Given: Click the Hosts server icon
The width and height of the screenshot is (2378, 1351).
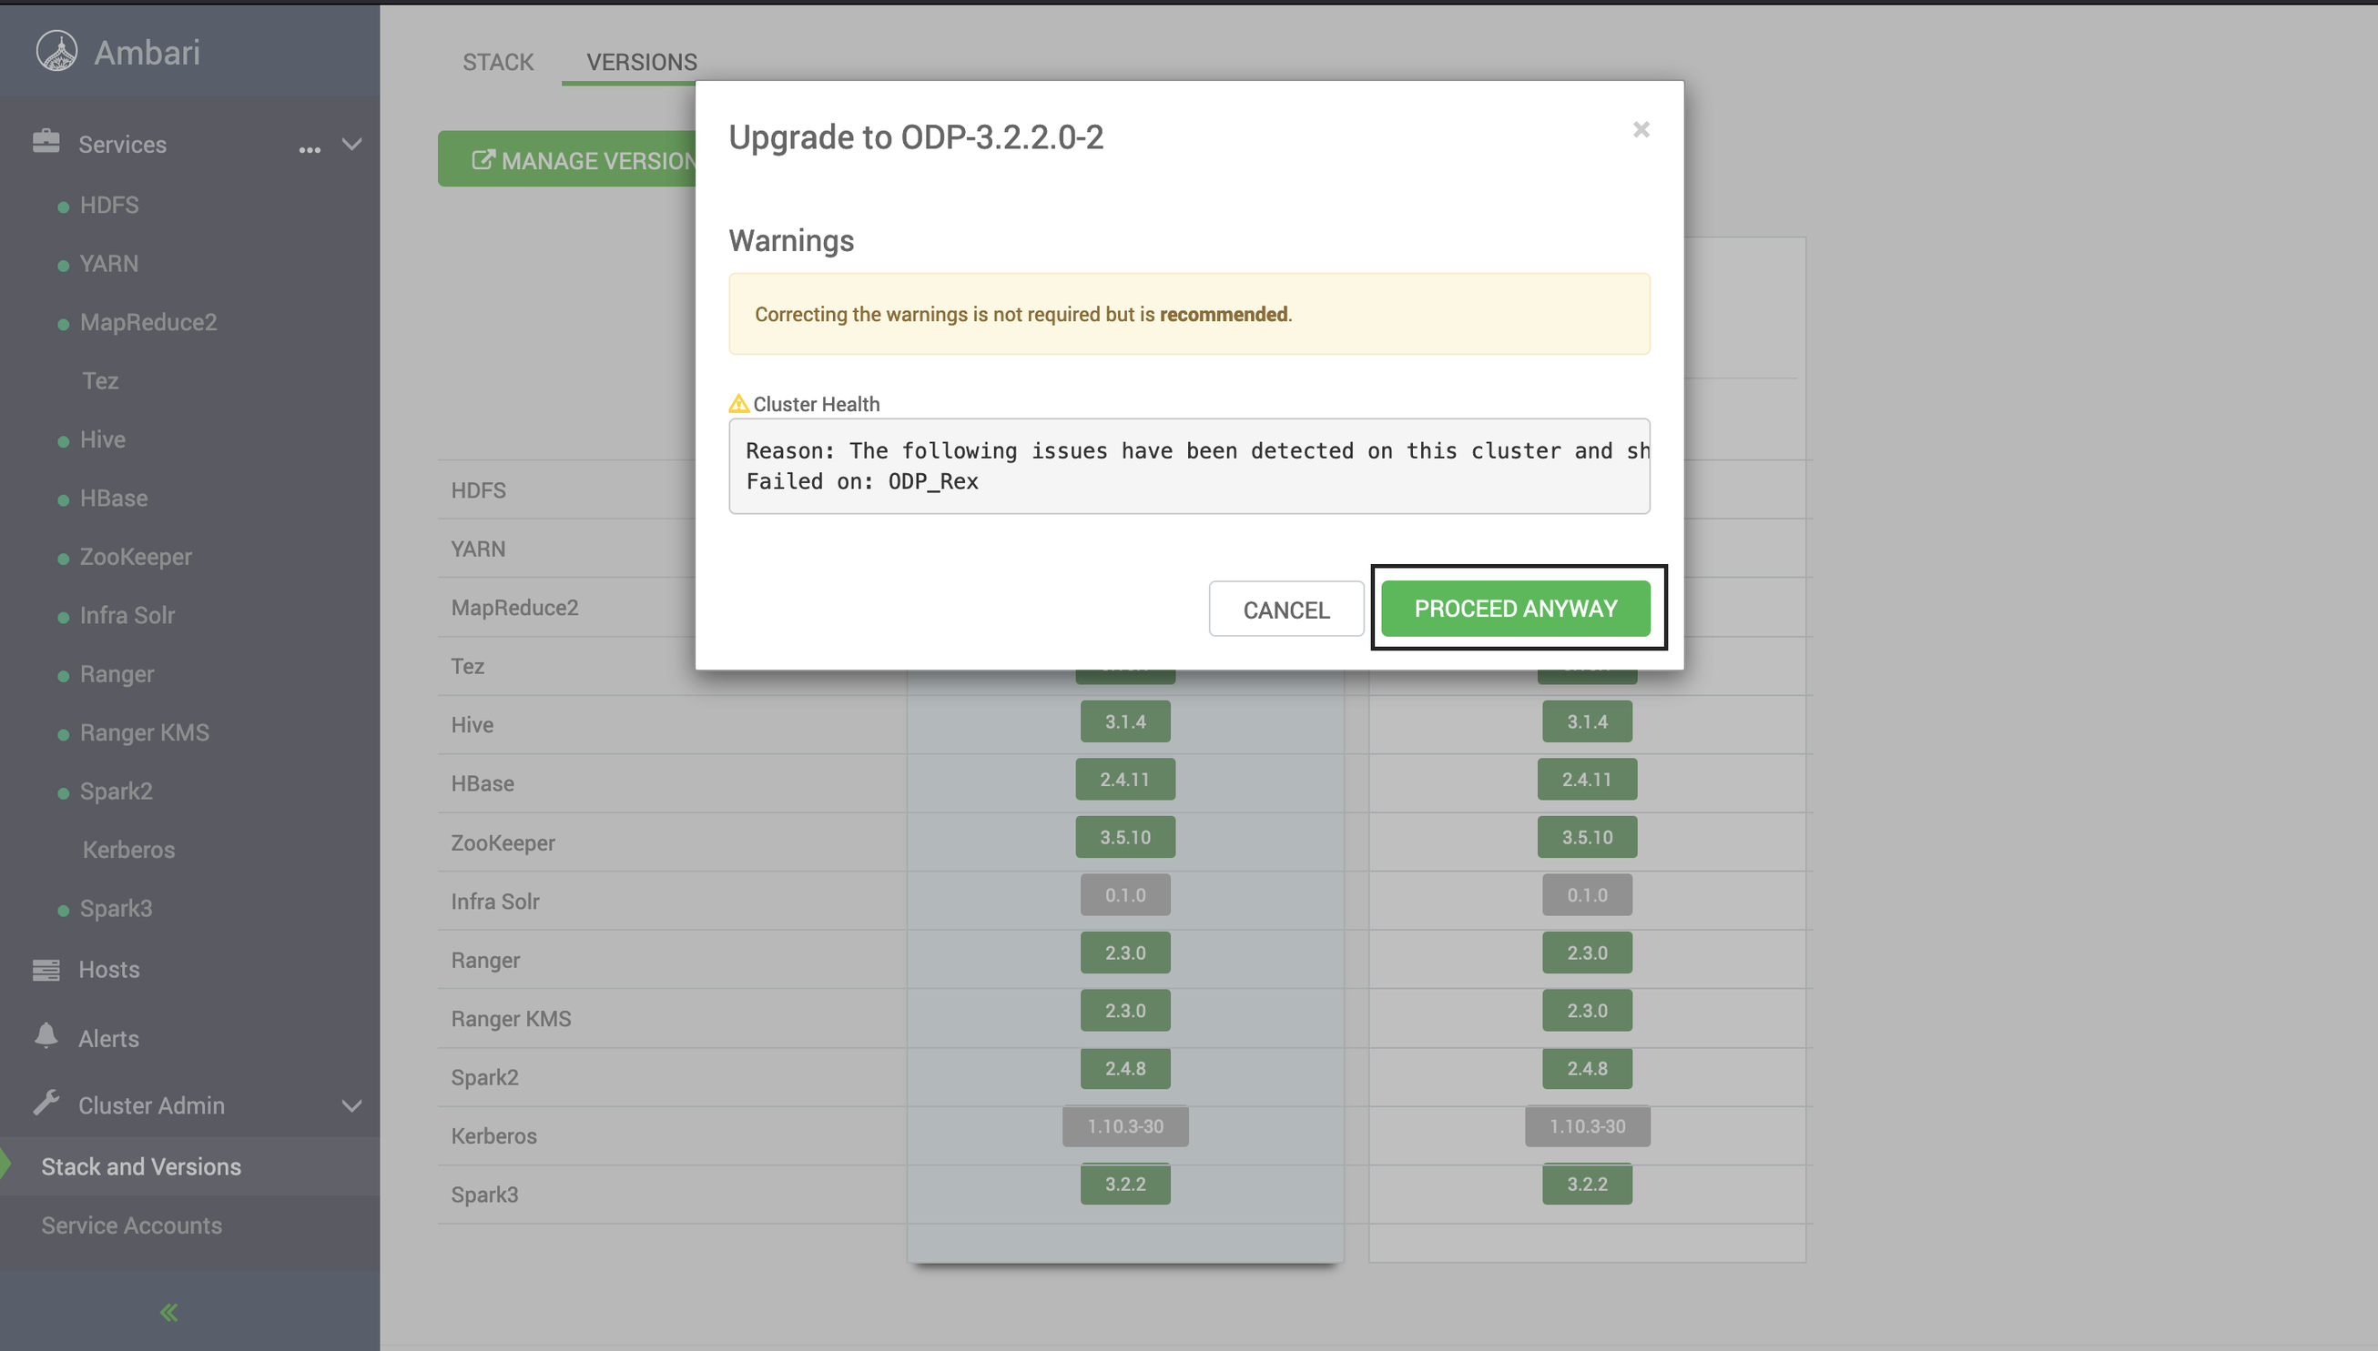Looking at the screenshot, I should point(46,970).
